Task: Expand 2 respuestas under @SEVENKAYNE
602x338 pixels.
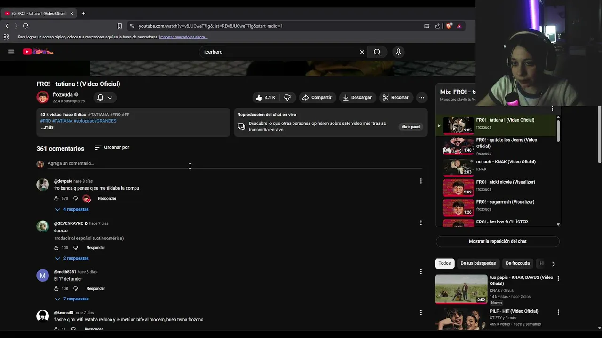Action: pyautogui.click(x=72, y=258)
